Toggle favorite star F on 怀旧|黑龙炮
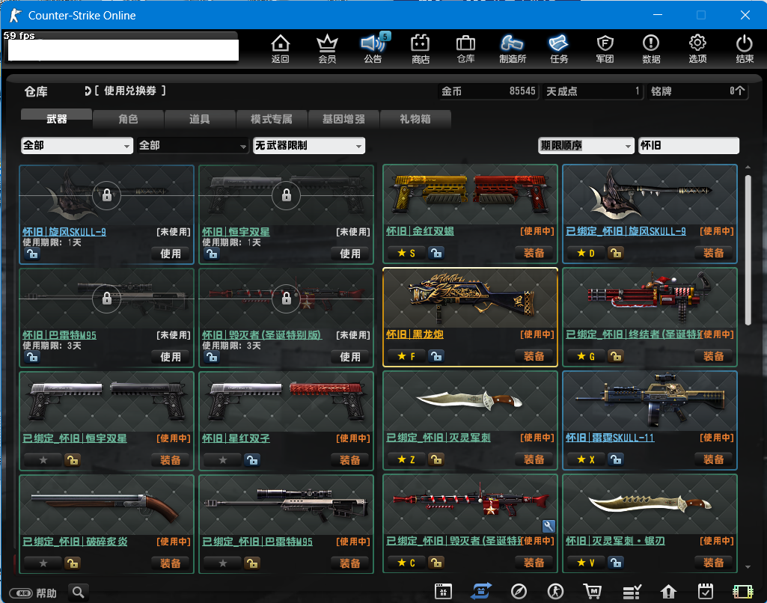The width and height of the screenshot is (767, 603). [406, 356]
